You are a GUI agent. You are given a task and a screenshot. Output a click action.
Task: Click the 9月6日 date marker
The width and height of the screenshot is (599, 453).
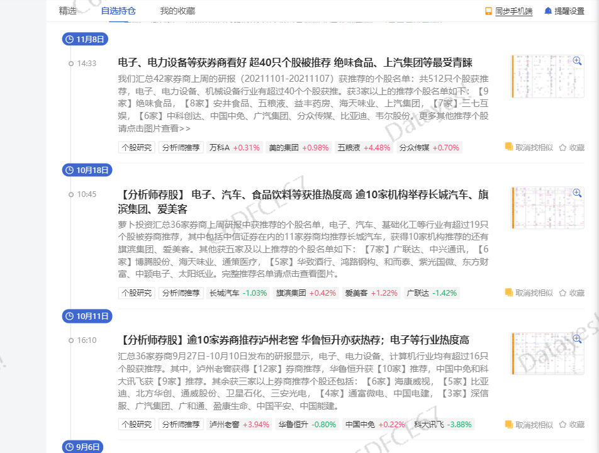[x=82, y=447]
